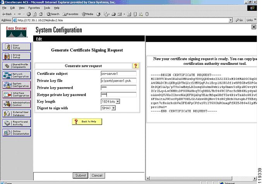262x184 pixels.
Task: Click the Mail toolbar icon
Action: coord(106,14)
